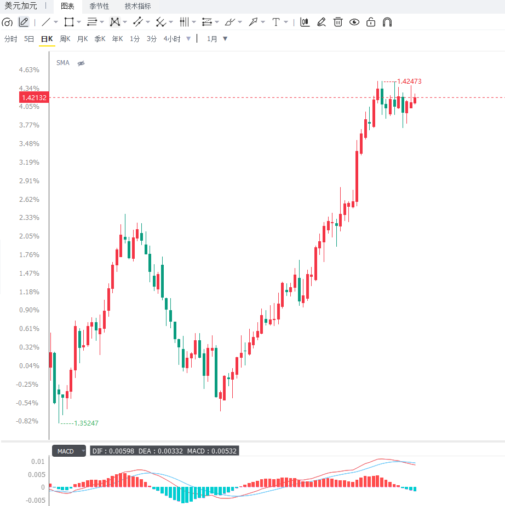Select the 分时 timeframe
505x506 pixels.
(10, 39)
